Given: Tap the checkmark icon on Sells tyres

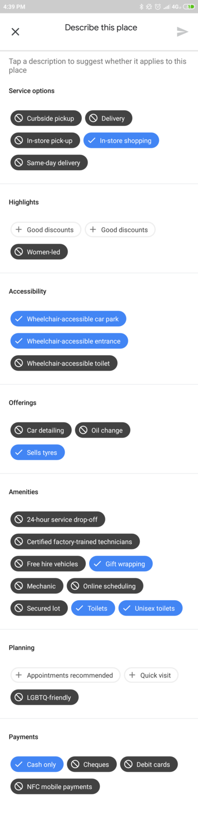Looking at the screenshot, I should 19,452.
